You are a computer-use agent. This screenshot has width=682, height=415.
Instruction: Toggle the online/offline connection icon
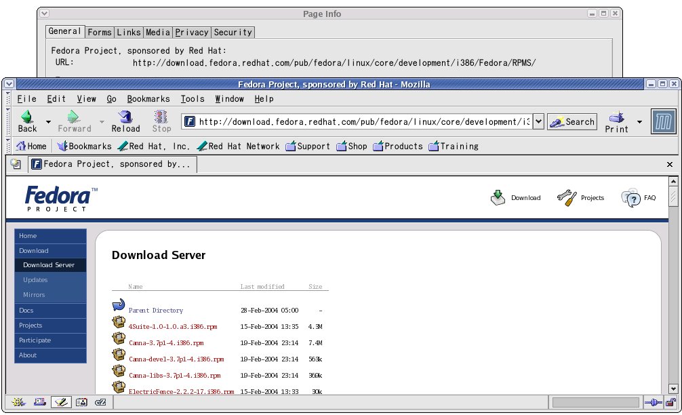pyautogui.click(x=652, y=402)
